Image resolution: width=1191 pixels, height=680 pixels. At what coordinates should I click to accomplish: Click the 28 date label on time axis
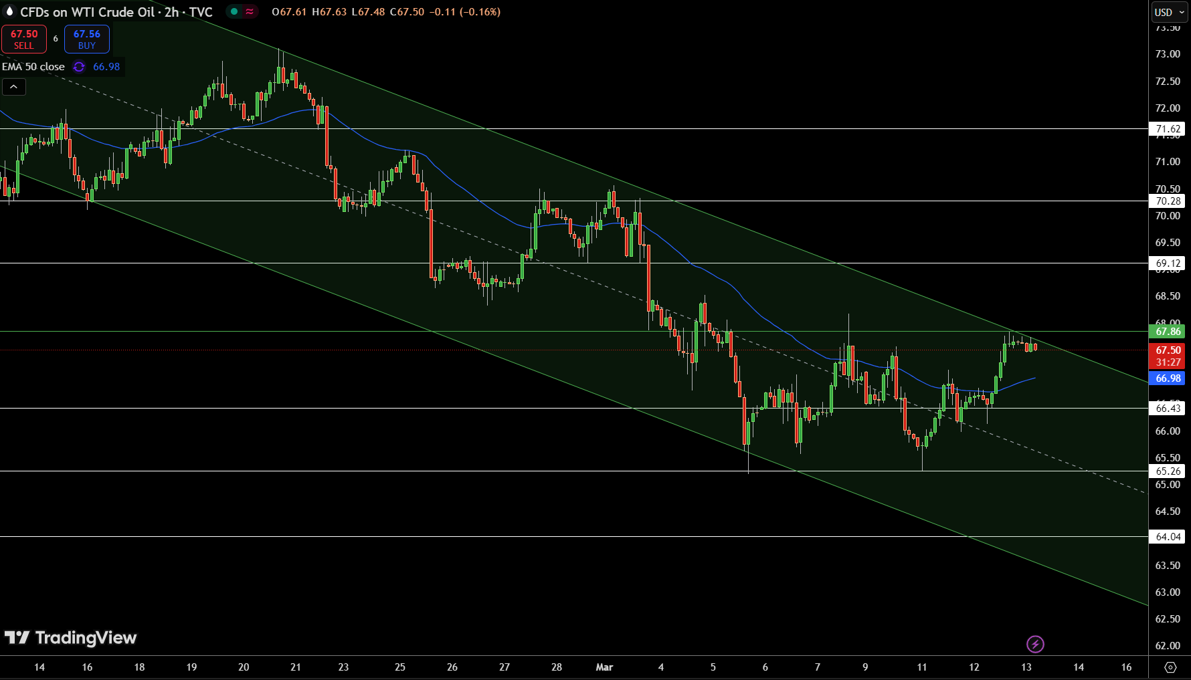point(557,667)
